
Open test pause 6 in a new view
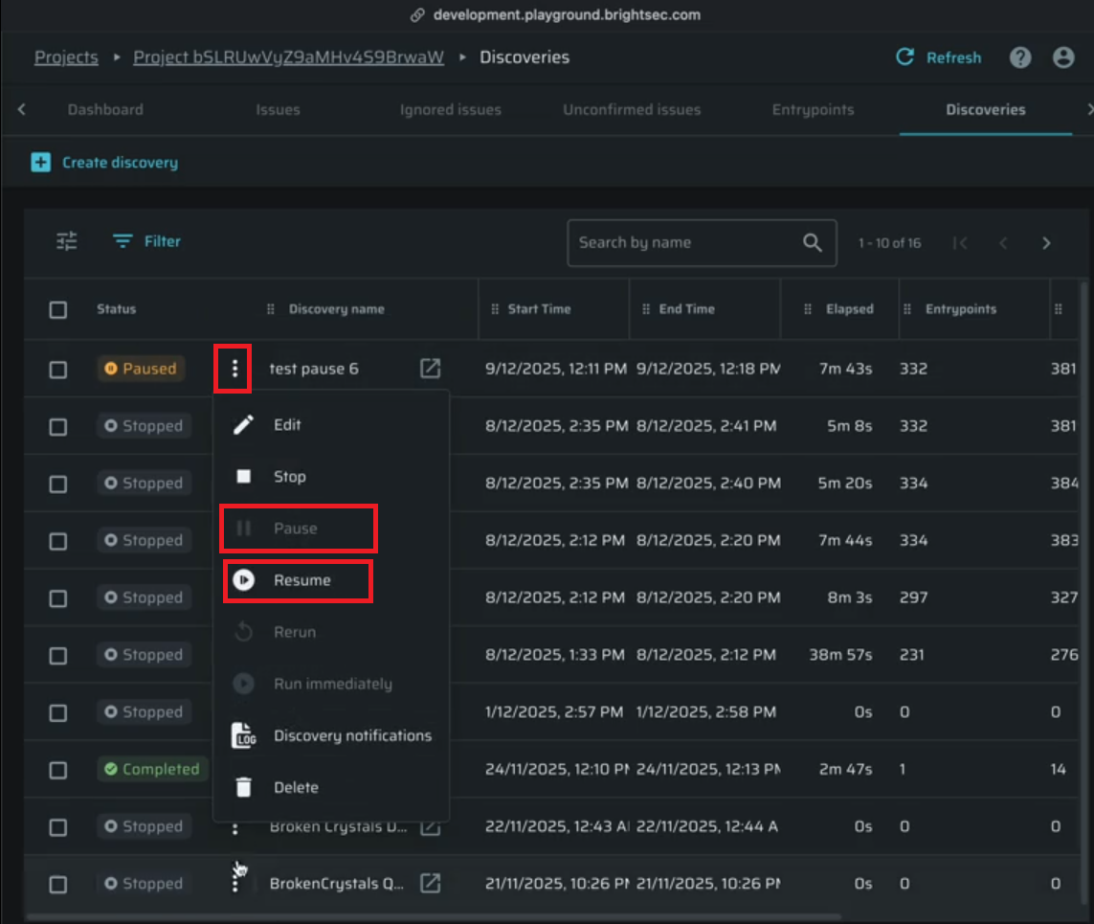[x=430, y=368]
